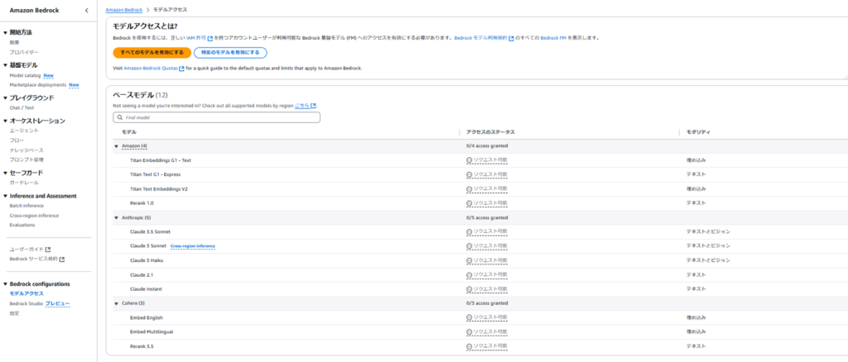The width and height of the screenshot is (848, 362).
Task: Select Titan Embeddings G1 - Text model name
Action: click(x=161, y=160)
